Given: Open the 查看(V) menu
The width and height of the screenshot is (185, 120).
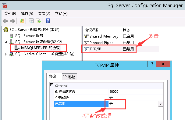Looking at the screenshot, I should [x=44, y=14].
